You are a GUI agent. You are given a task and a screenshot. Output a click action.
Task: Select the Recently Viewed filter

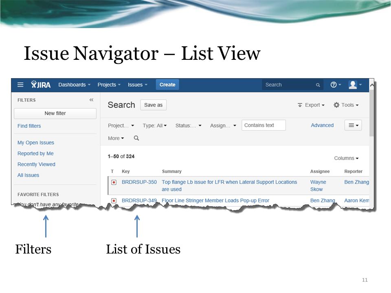[36, 164]
